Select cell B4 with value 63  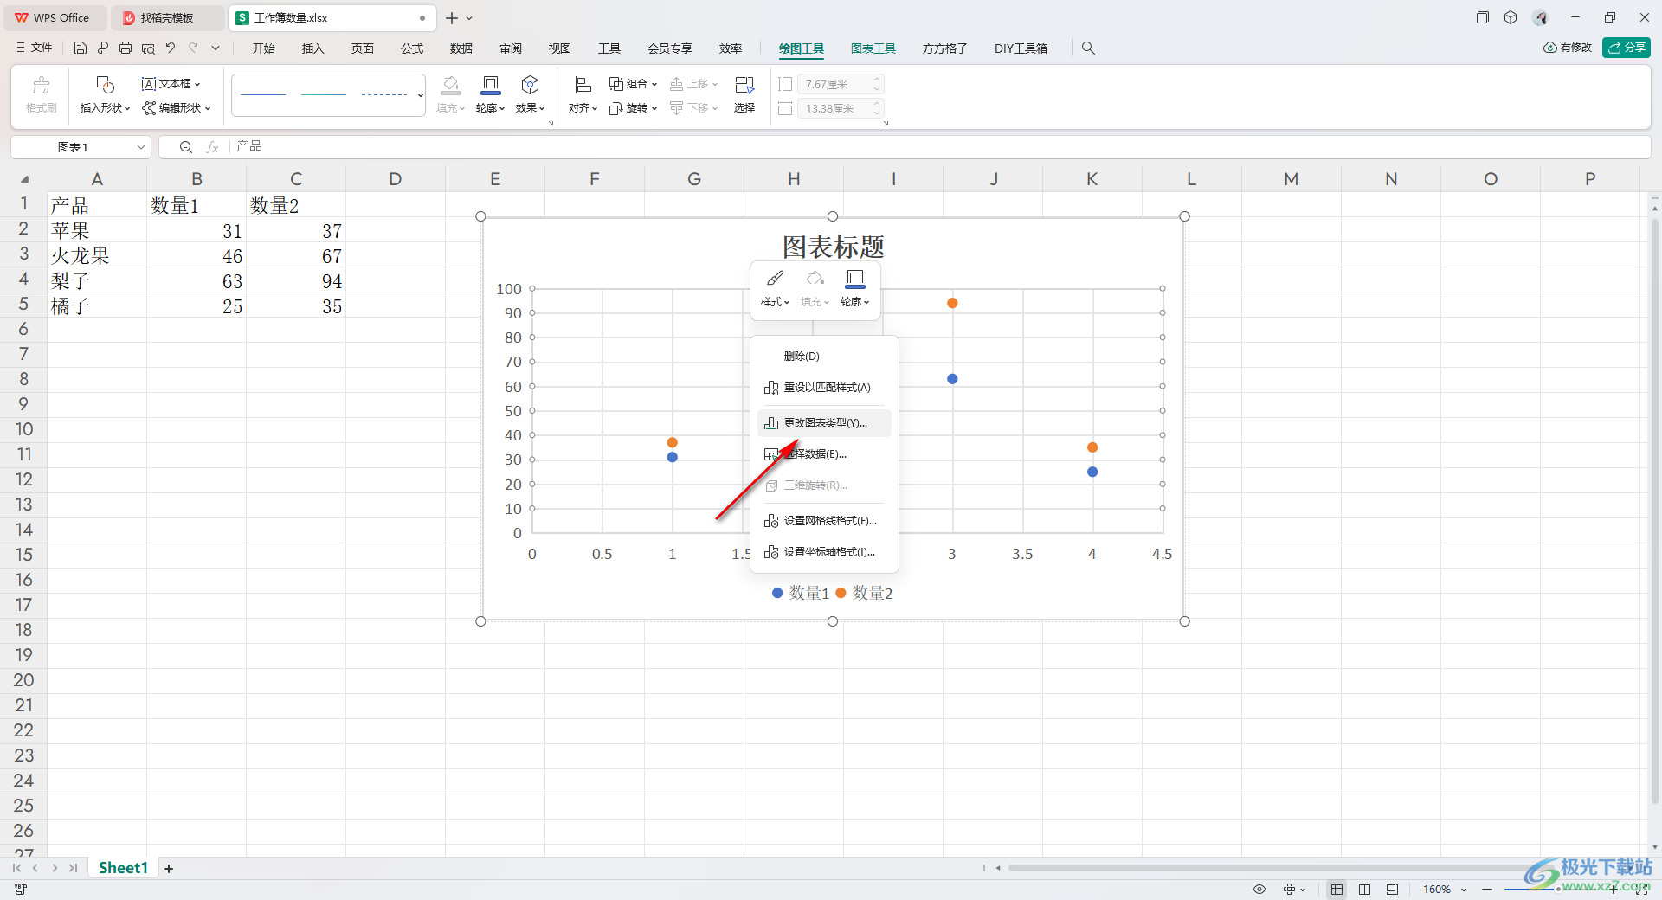coord(196,281)
